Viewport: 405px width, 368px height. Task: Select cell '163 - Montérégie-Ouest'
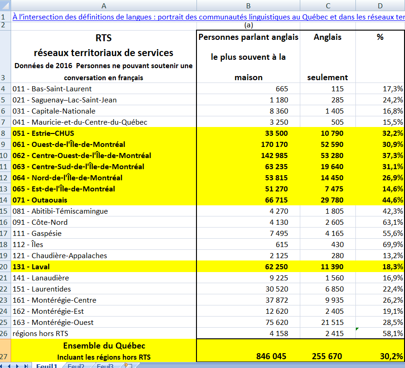104,322
